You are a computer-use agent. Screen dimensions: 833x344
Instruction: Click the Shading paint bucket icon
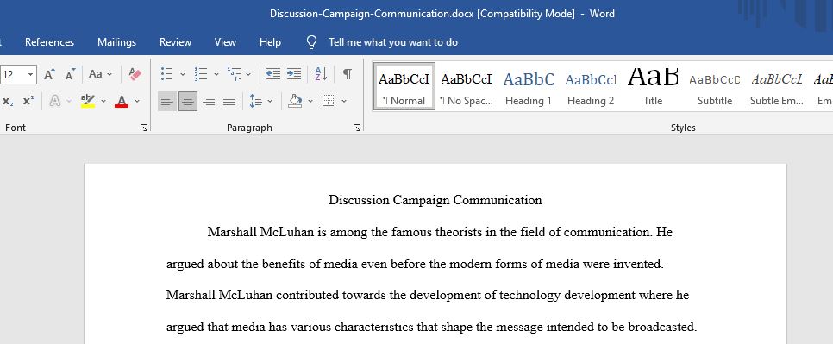[x=295, y=101]
